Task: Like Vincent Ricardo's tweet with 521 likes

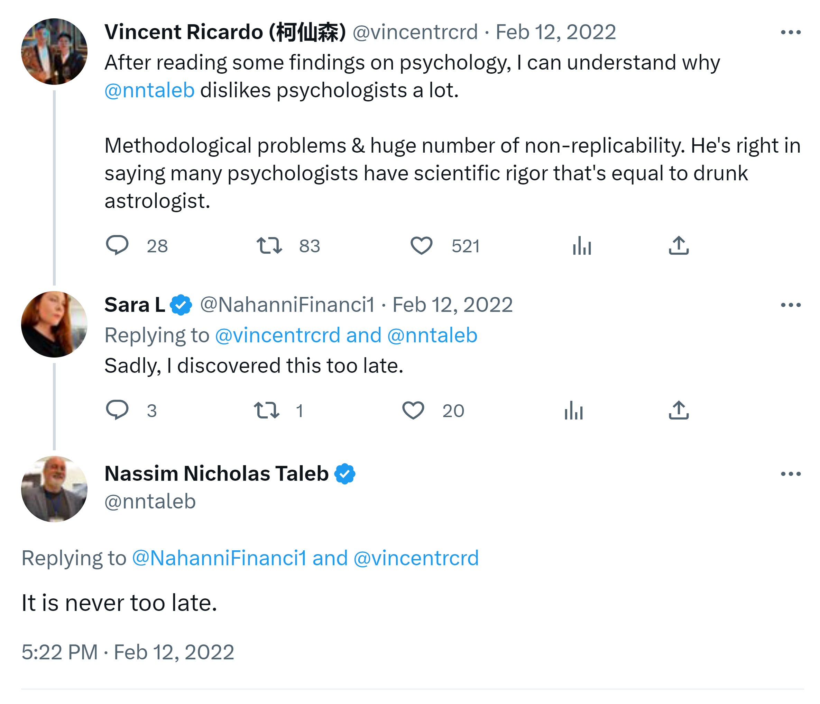Action: click(421, 245)
